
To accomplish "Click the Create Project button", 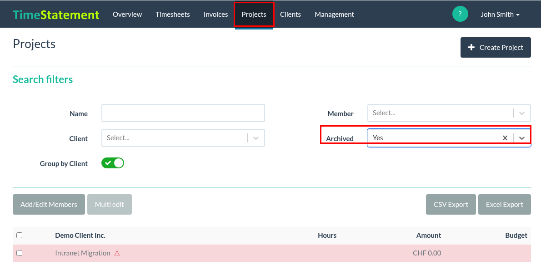I will (496, 48).
